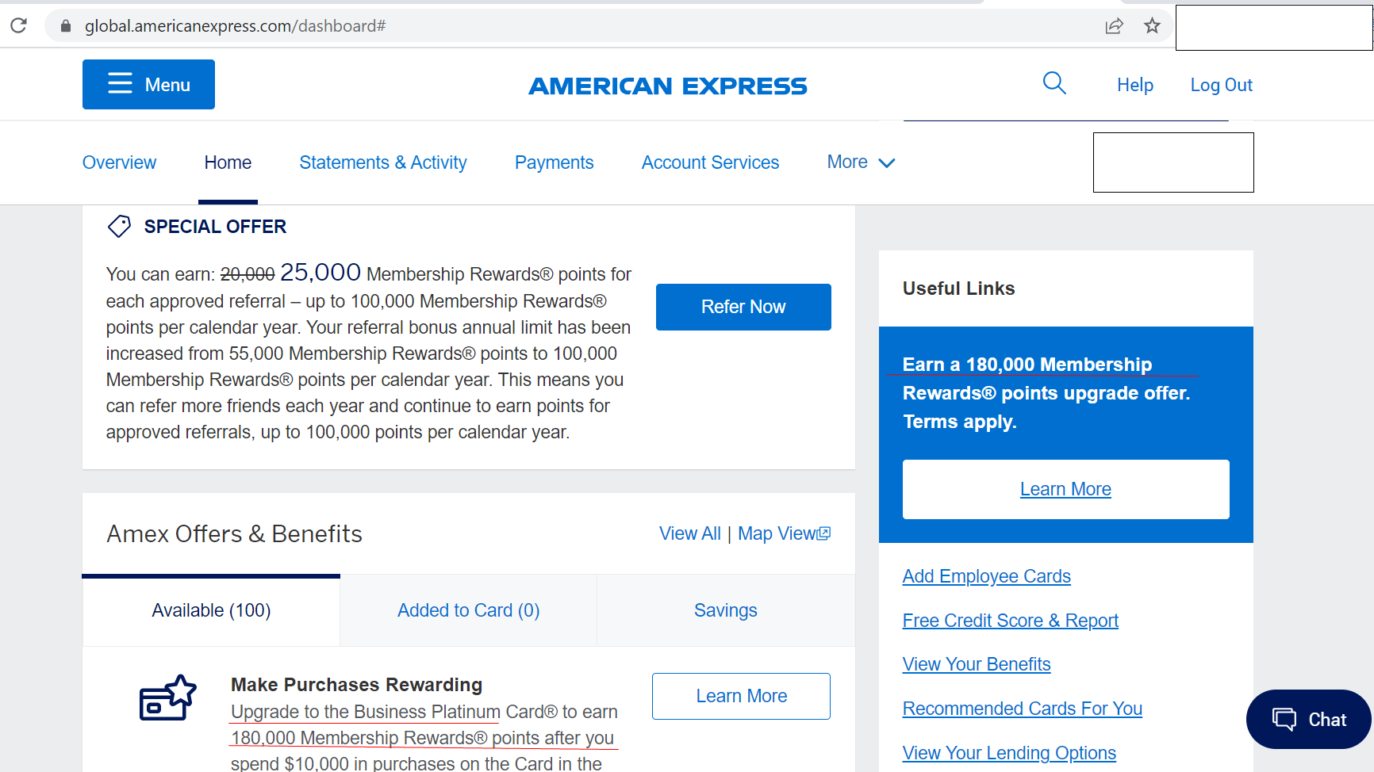Click the special offer tag icon
1374x772 pixels.
(x=119, y=227)
